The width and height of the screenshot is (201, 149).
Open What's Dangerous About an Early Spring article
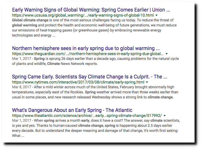pyautogui.click(x=72, y=110)
